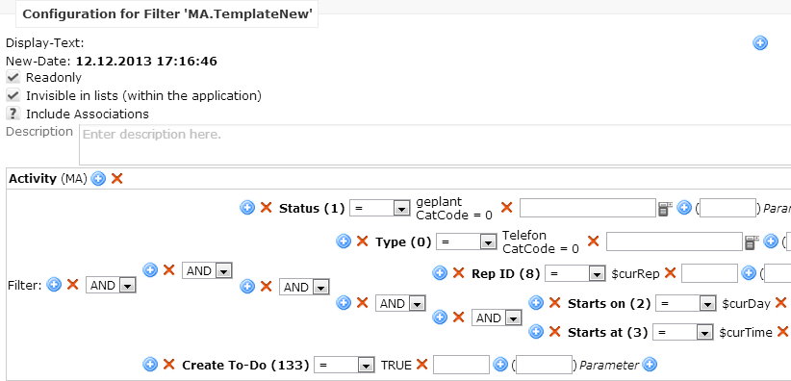The width and height of the screenshot is (791, 381).
Task: Open operator dropdown for Status (1)
Action: coord(379,209)
